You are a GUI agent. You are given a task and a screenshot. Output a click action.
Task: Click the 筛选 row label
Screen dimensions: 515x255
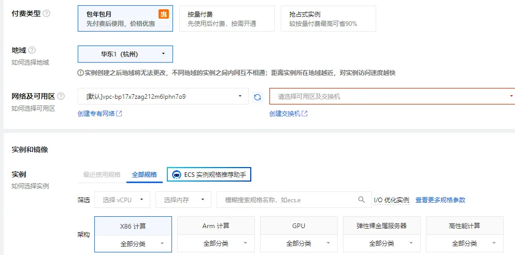(83, 200)
